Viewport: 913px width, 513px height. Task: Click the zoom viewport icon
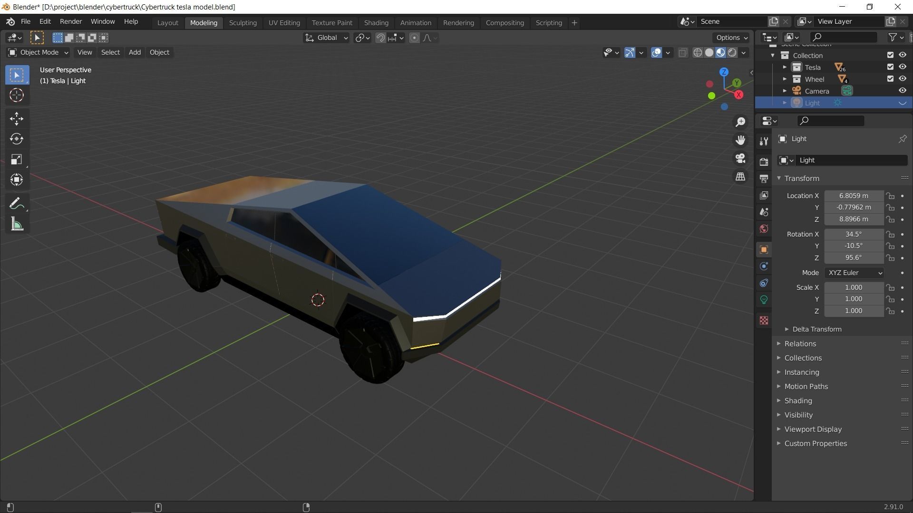pos(740,122)
